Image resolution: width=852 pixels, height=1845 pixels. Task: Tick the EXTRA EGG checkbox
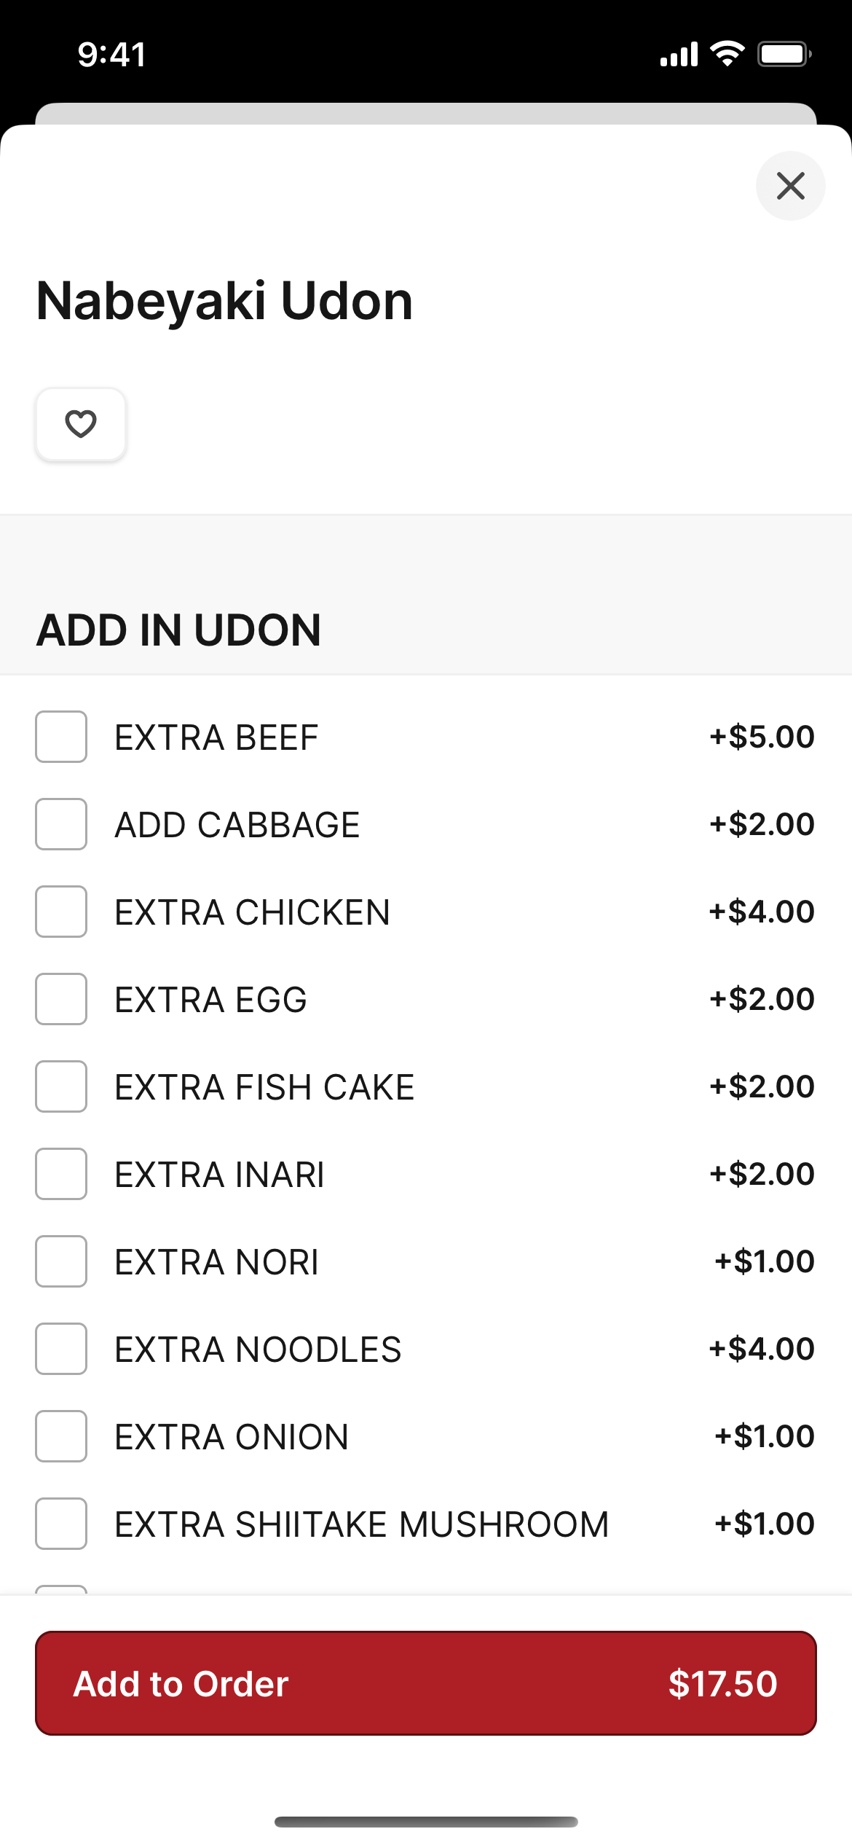point(61,999)
